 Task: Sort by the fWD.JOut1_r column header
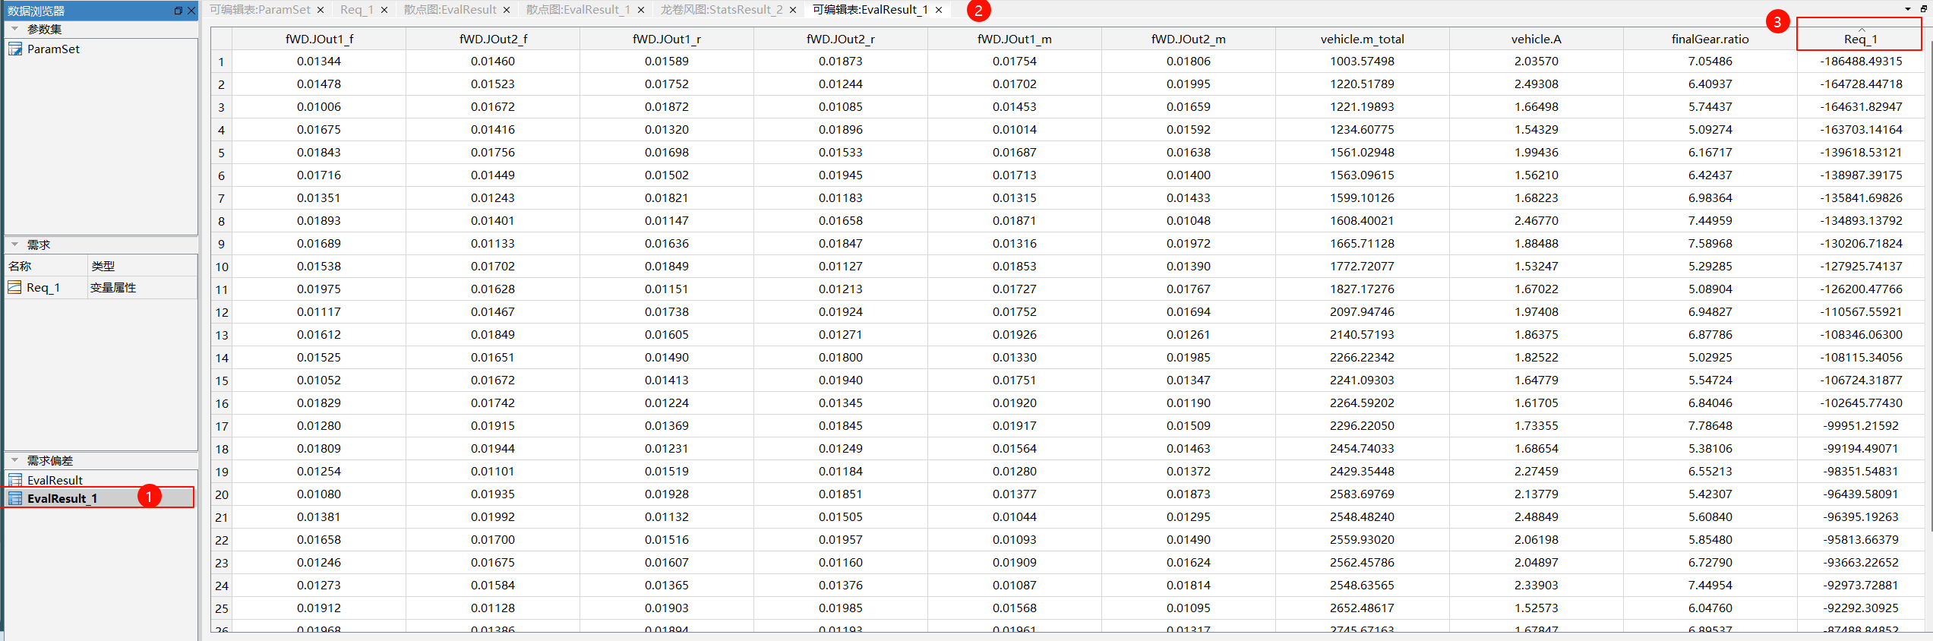tap(667, 39)
